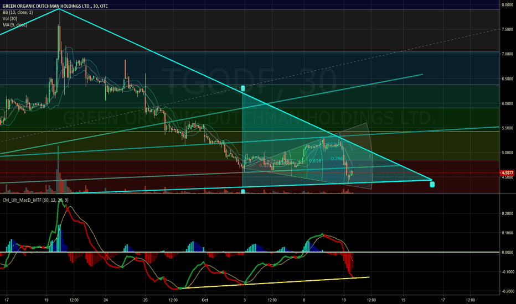Image resolution: width=516 pixels, height=304 pixels.
Task: Click the 0.2000 MACD axis label
Action: 508,213
